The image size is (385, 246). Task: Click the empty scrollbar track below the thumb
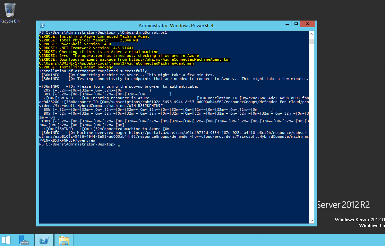pyautogui.click(x=312, y=128)
